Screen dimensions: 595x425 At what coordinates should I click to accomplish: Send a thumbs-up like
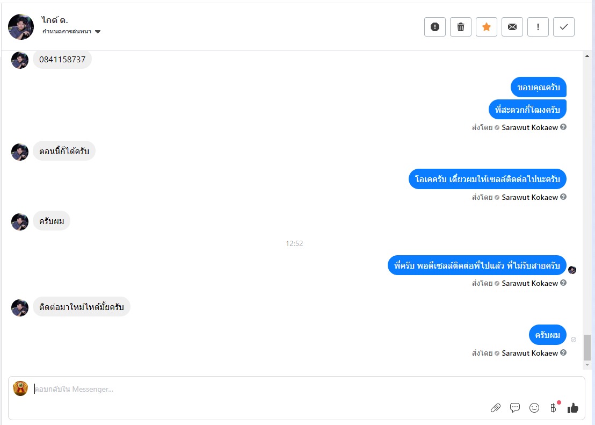coord(573,408)
